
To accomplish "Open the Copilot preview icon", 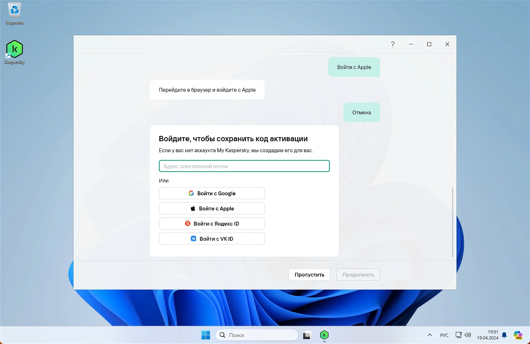I will 518,335.
